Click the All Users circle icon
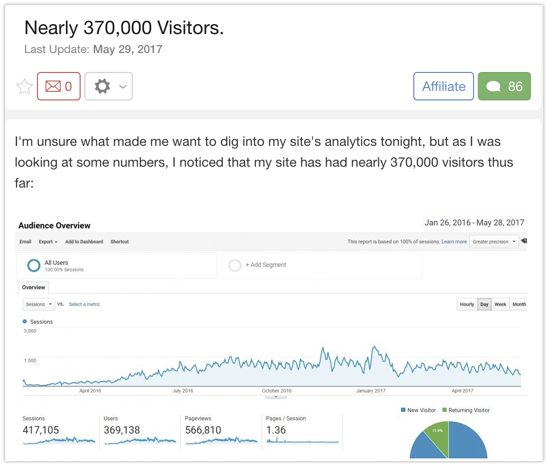The width and height of the screenshot is (548, 466). pos(34,266)
